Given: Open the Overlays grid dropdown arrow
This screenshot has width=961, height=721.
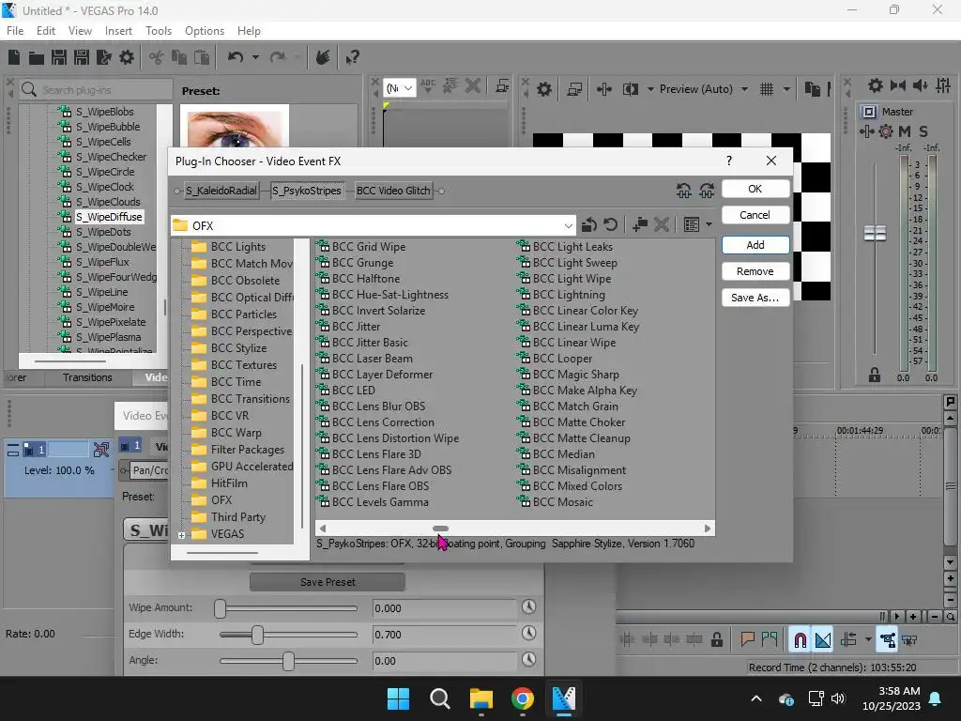Looking at the screenshot, I should point(786,89).
